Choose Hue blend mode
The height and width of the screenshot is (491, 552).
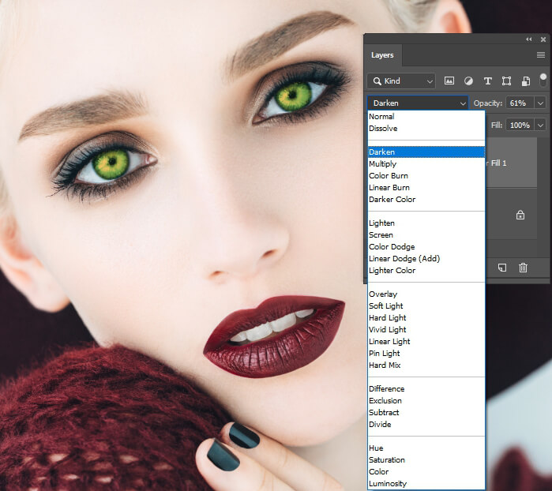point(426,448)
